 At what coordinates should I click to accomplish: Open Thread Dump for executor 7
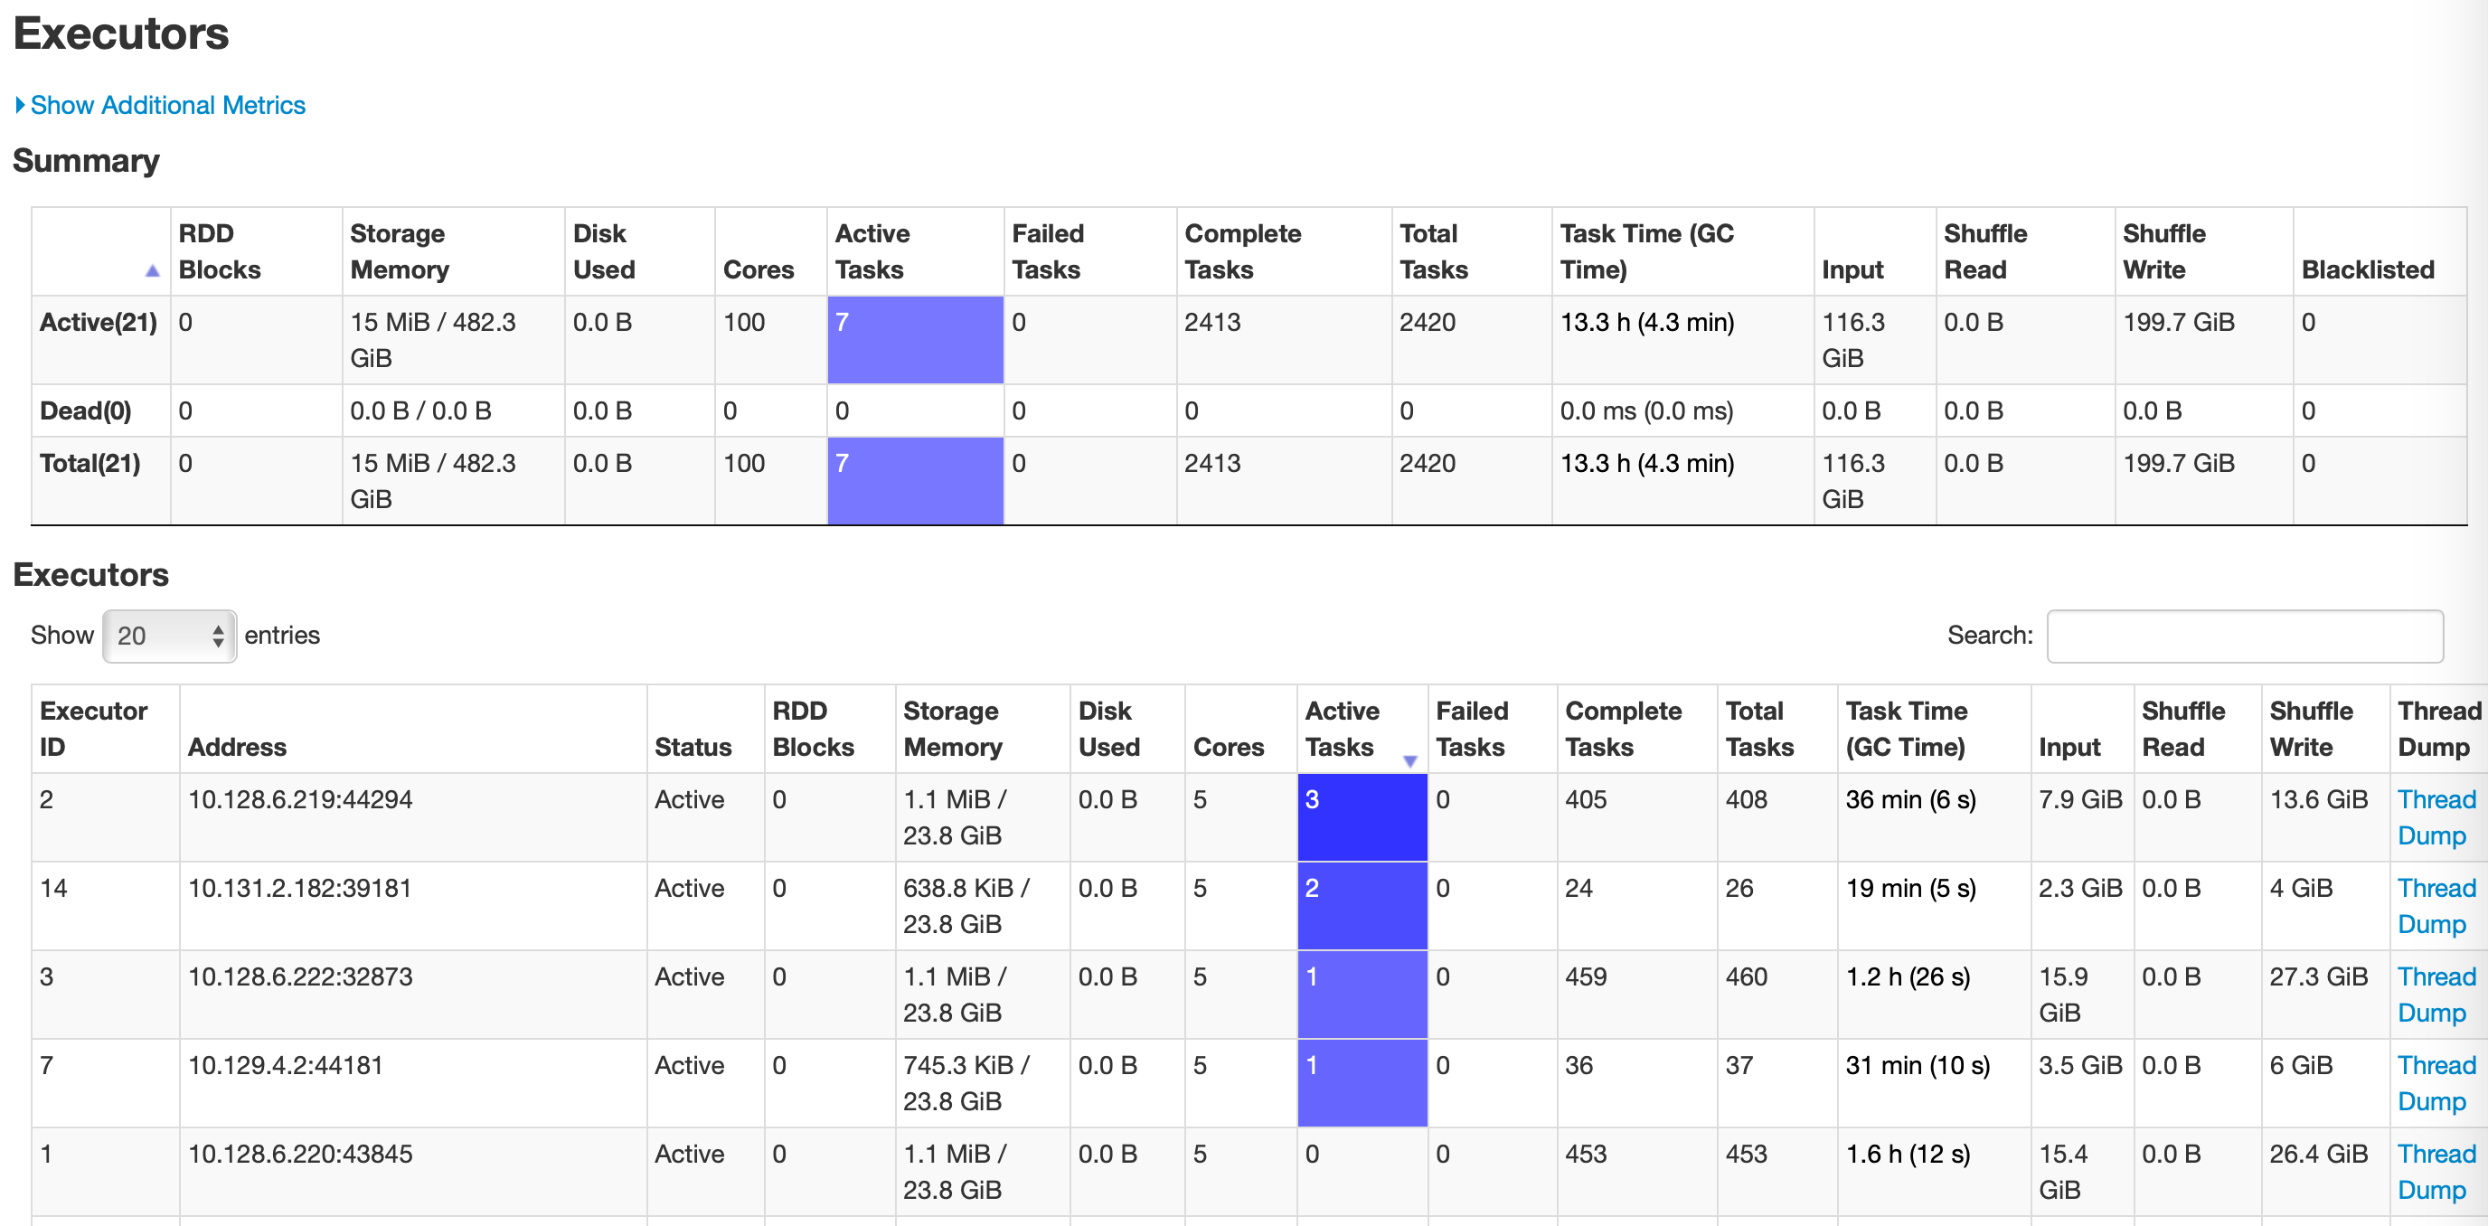click(x=2436, y=1083)
